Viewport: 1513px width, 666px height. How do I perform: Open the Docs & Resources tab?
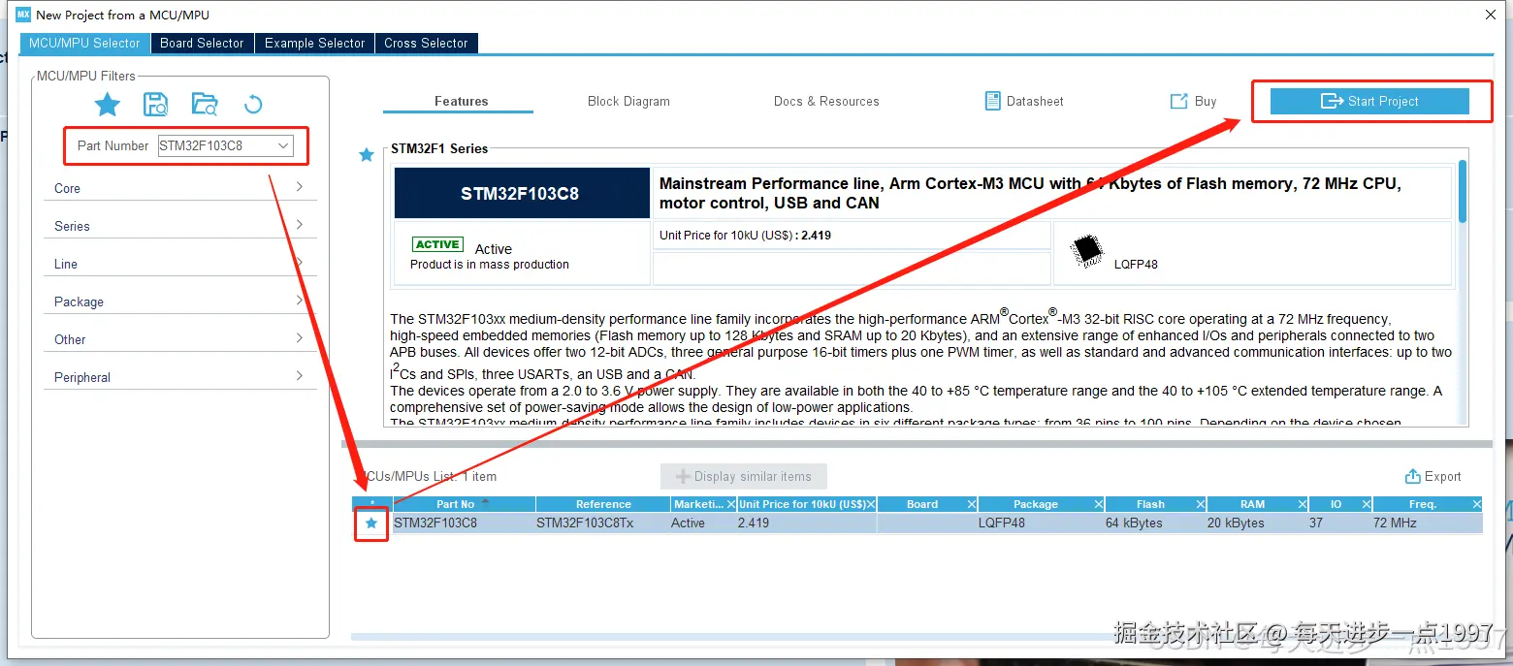point(826,101)
